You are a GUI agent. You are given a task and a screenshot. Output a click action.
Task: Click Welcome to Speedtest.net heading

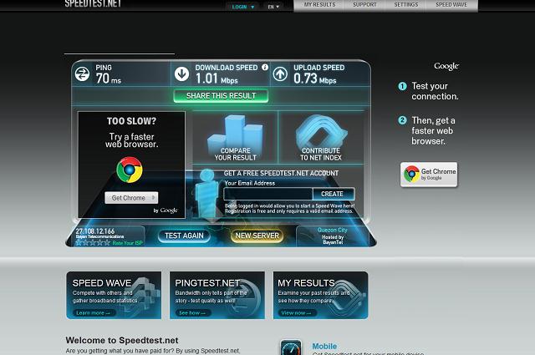(x=122, y=340)
